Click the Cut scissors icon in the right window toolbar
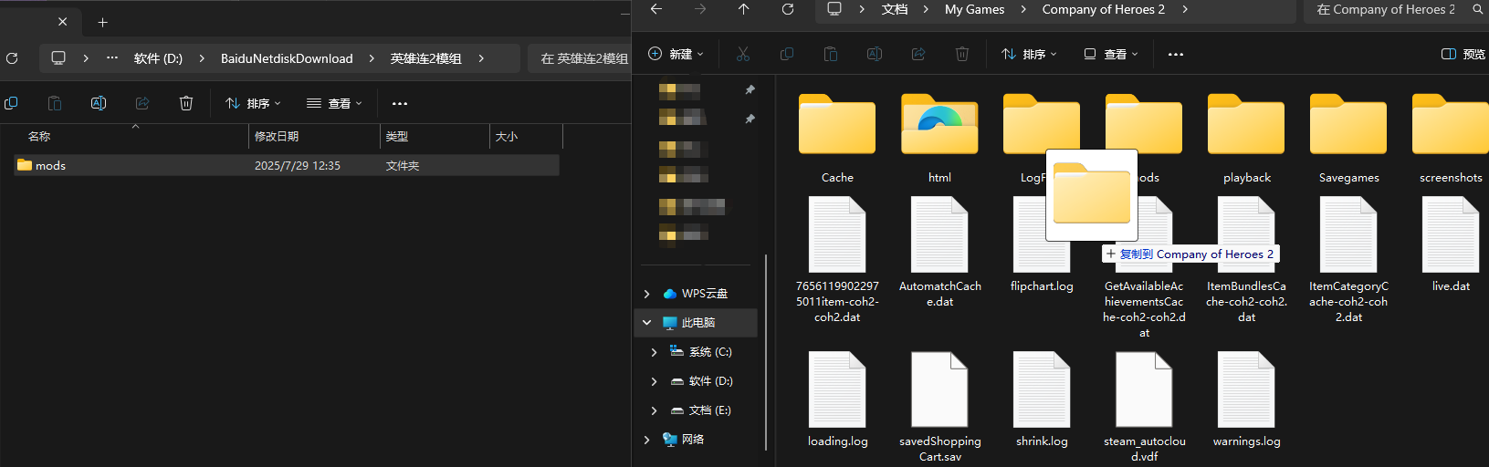 [x=743, y=54]
